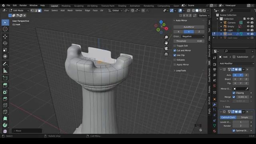The width and height of the screenshot is (256, 144).
Task: Select the Annotate tool
Action: [x=5, y=64]
